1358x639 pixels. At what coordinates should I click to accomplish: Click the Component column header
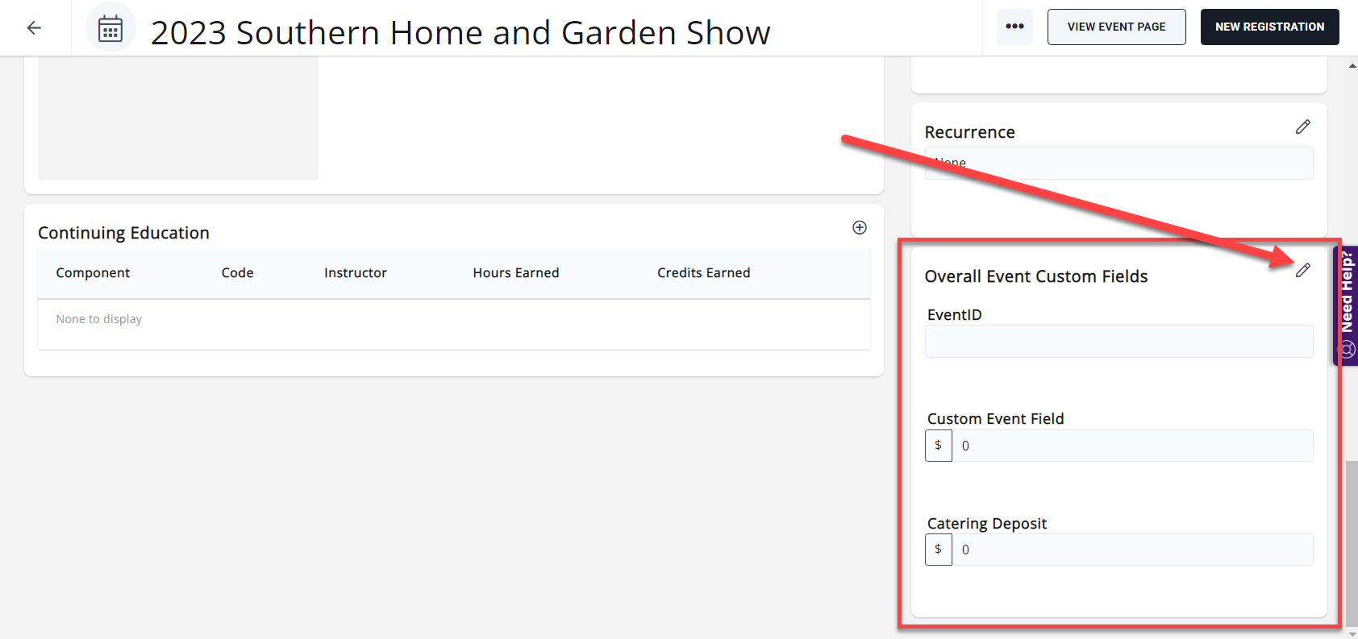[93, 273]
